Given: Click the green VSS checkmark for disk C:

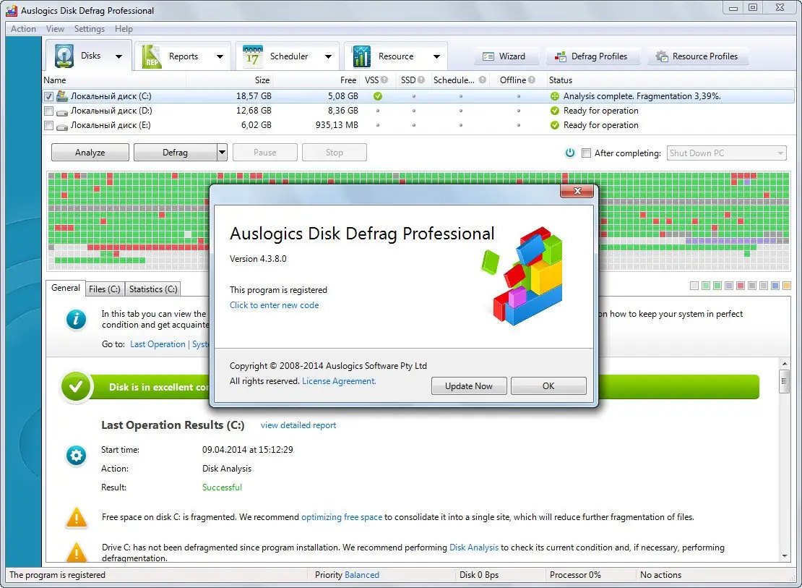Looking at the screenshot, I should pos(378,95).
